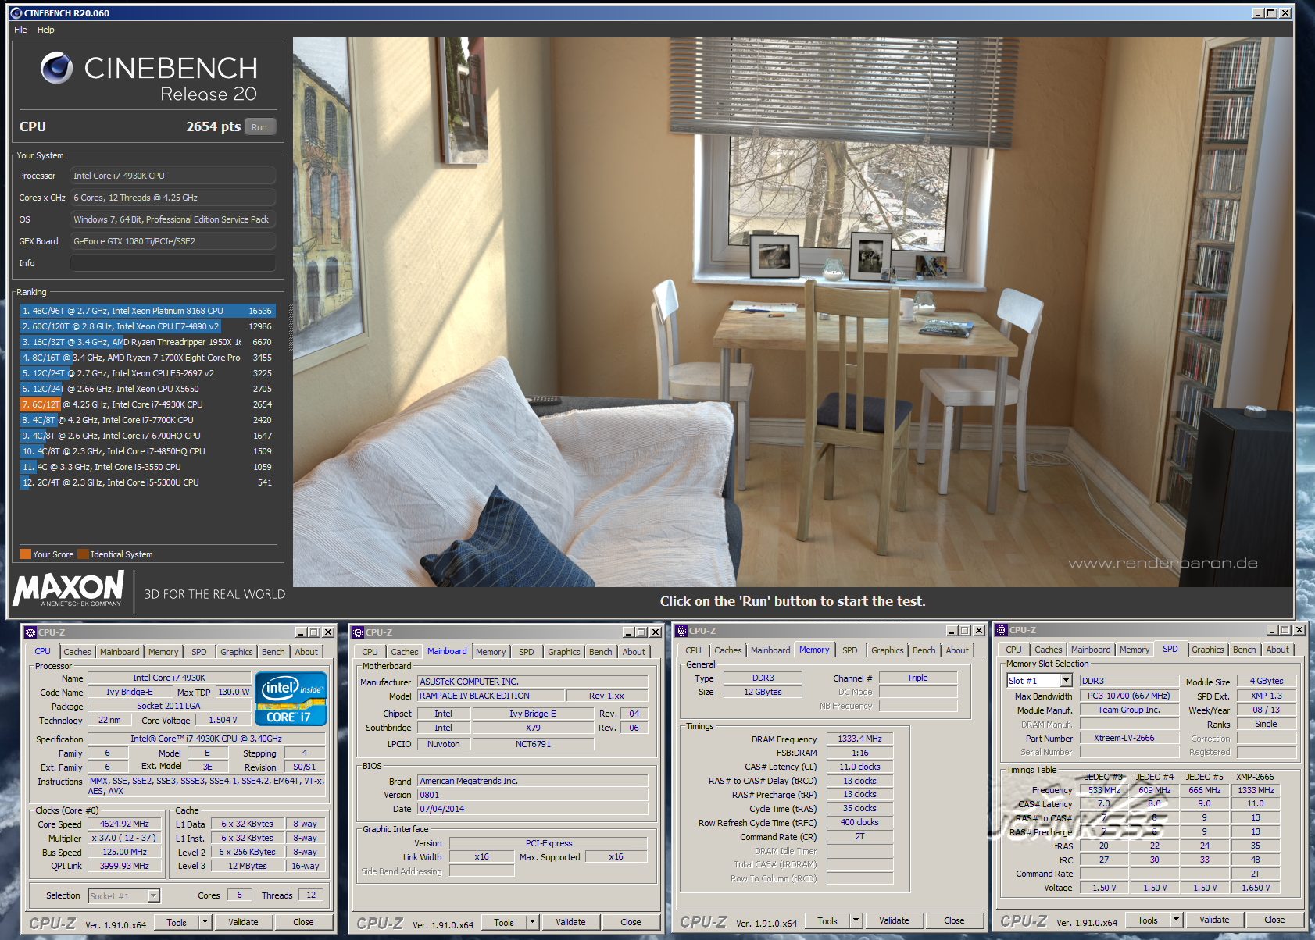Click the Core Voltage 1.504 V value
Screen dimensions: 1315x940
click(x=223, y=720)
